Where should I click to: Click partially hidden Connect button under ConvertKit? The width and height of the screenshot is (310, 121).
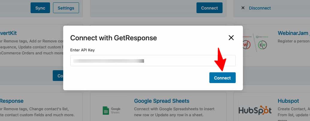click(x=58, y=76)
